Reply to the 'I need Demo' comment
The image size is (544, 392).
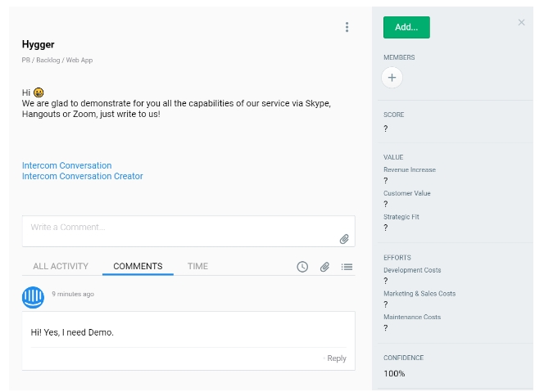point(337,358)
